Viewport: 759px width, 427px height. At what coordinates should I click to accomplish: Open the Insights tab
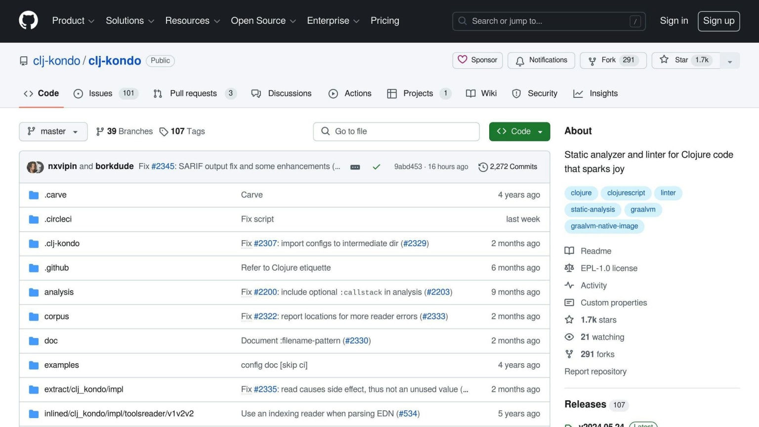(595, 93)
